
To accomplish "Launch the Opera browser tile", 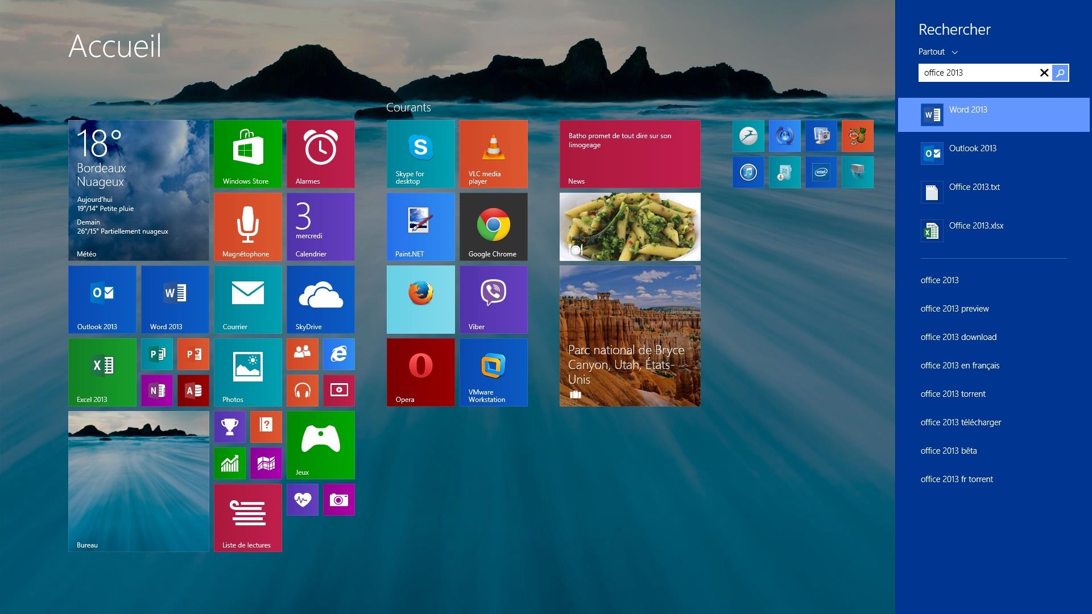I will (x=421, y=372).
